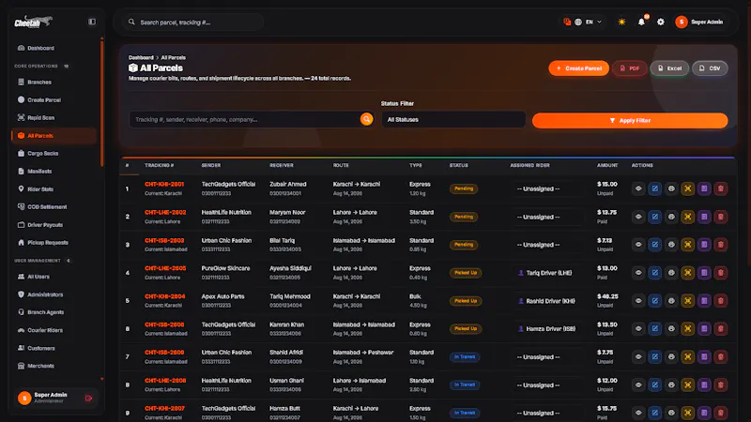Open tracking link CHT-KHI-2601

pos(164,184)
